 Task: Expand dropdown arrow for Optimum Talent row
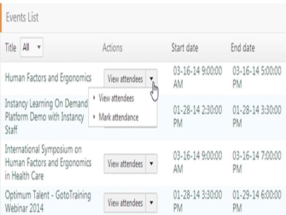[x=152, y=203]
